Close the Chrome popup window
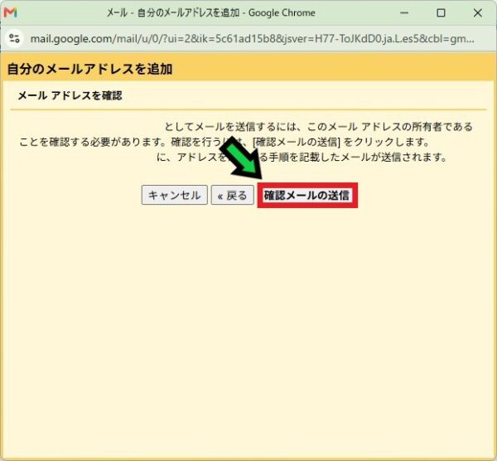The image size is (497, 461). click(477, 12)
